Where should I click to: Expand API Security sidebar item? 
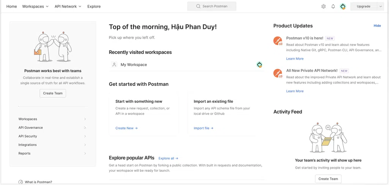pyautogui.click(x=52, y=136)
